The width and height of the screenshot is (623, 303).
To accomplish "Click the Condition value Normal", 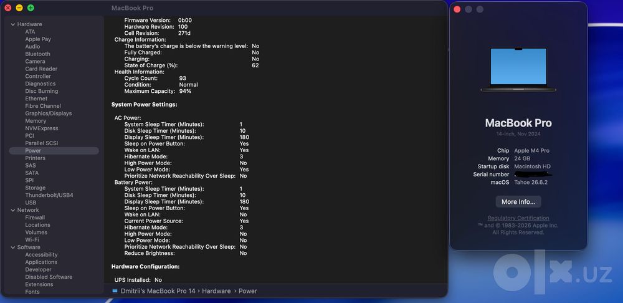I will coord(189,85).
